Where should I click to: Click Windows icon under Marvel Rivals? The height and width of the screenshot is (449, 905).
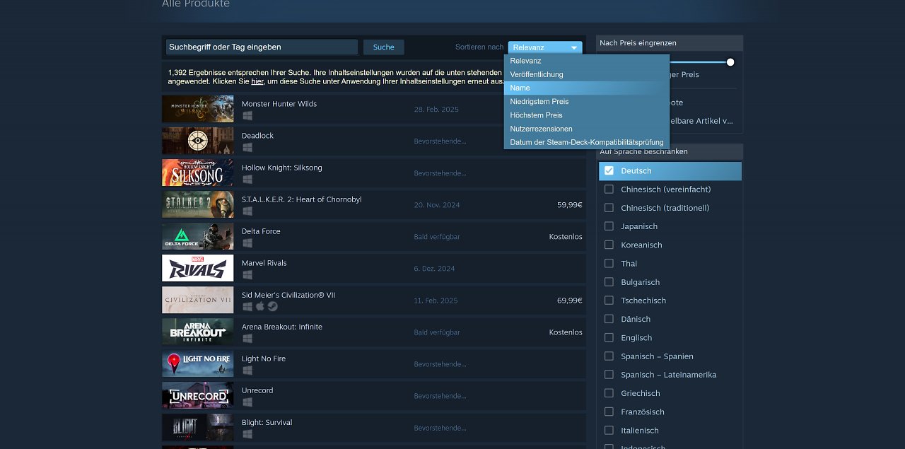click(x=247, y=275)
